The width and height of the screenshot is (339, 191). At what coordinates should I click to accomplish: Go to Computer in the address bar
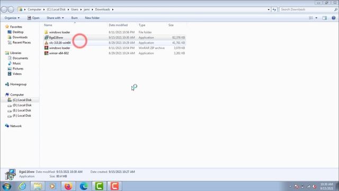click(x=34, y=10)
